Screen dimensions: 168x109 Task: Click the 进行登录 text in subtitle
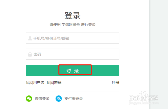point(88,25)
